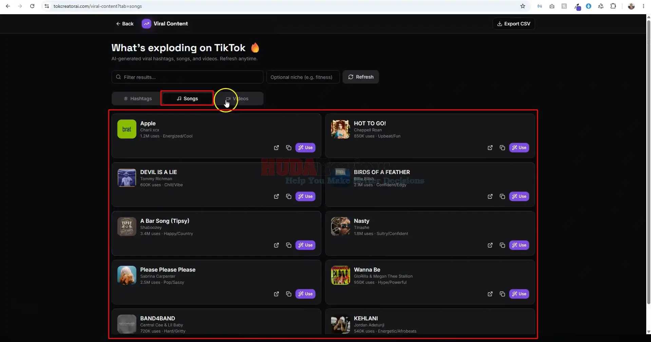Copy DEVIL IS A LIE song info
This screenshot has width=651, height=342.
(x=289, y=196)
